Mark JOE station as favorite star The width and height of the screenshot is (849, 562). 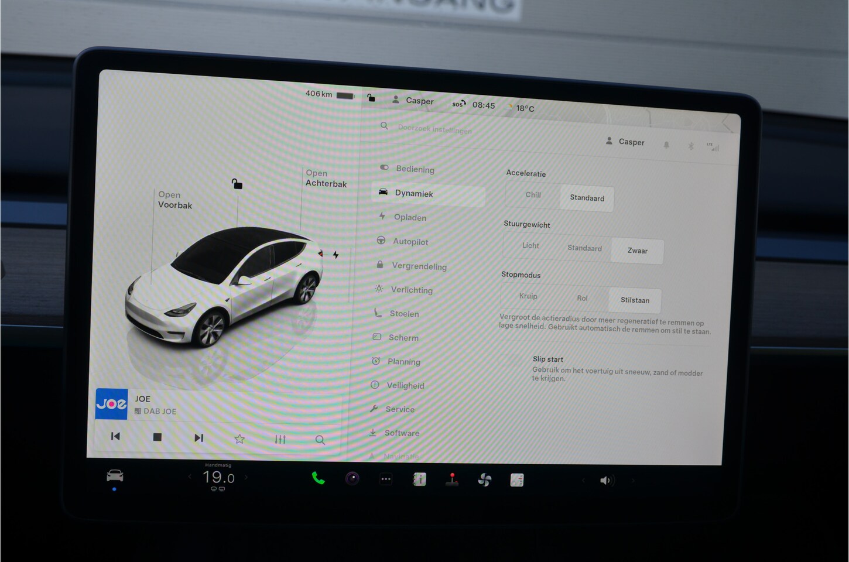[x=239, y=439]
